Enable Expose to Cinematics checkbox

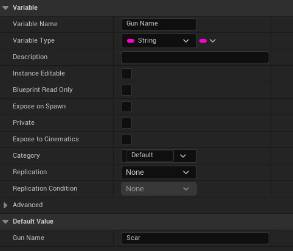[x=126, y=140]
